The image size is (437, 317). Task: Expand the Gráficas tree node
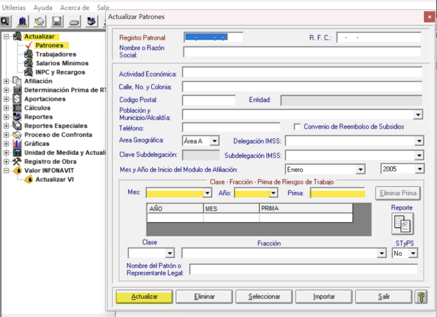pos(6,143)
